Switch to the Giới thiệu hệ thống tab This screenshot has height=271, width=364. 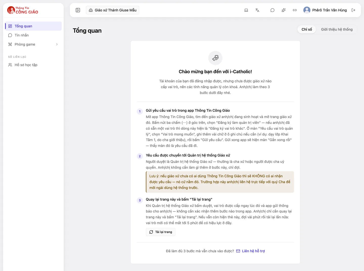tap(337, 29)
